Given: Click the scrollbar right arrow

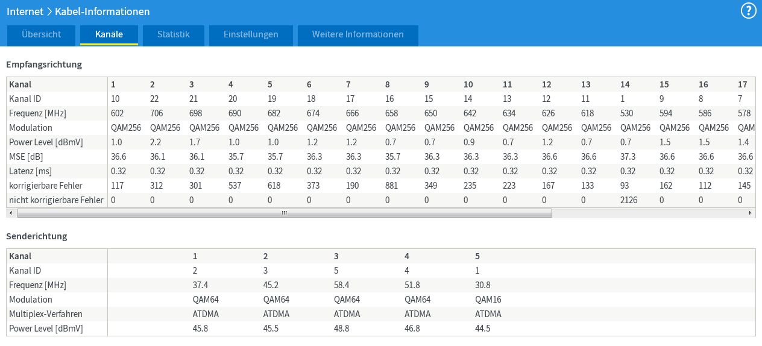Looking at the screenshot, I should point(751,213).
